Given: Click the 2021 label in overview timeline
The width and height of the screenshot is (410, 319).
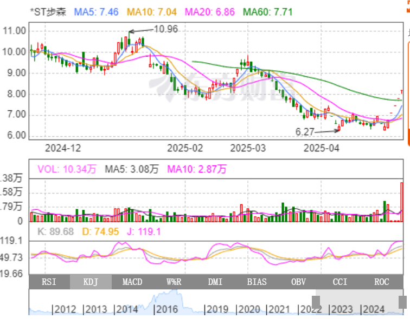Looking at the screenshot, I should point(278,309).
